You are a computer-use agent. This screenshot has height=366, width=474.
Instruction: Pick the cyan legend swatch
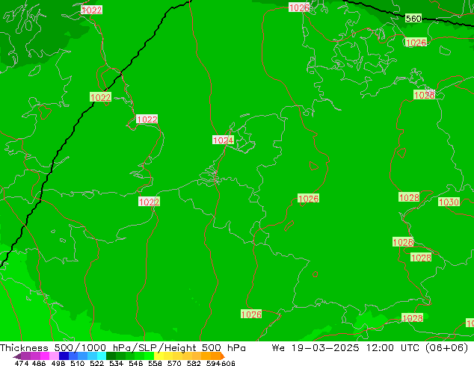pyautogui.click(x=102, y=356)
